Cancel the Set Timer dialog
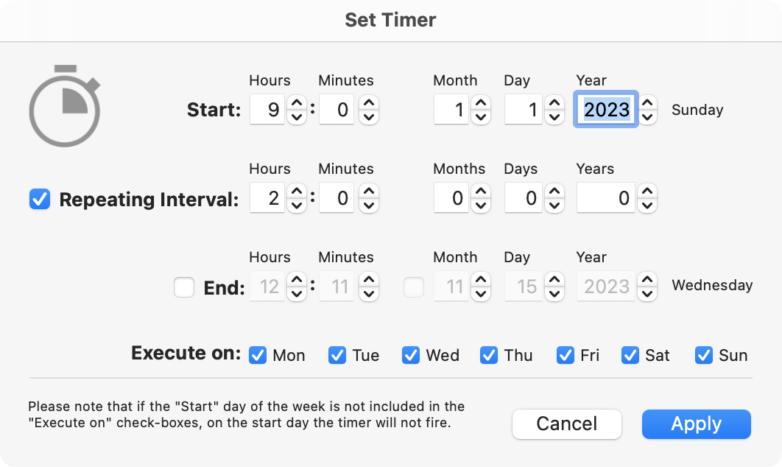 point(566,424)
